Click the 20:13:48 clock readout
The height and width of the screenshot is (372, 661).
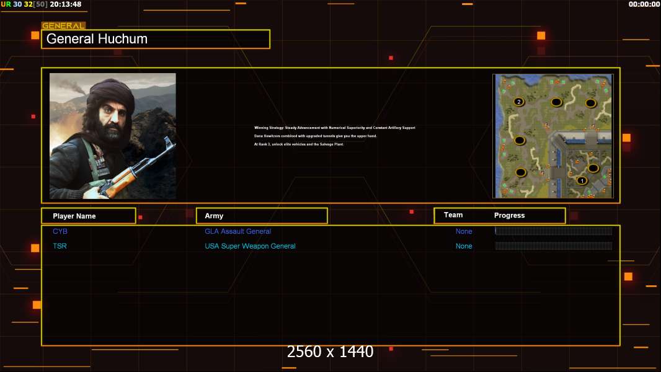pyautogui.click(x=66, y=4)
